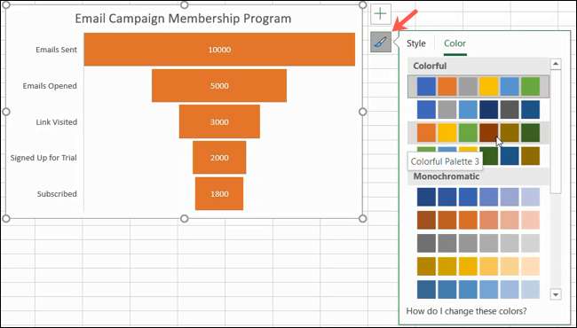Open 'How do I change these colors?' link

(466, 311)
